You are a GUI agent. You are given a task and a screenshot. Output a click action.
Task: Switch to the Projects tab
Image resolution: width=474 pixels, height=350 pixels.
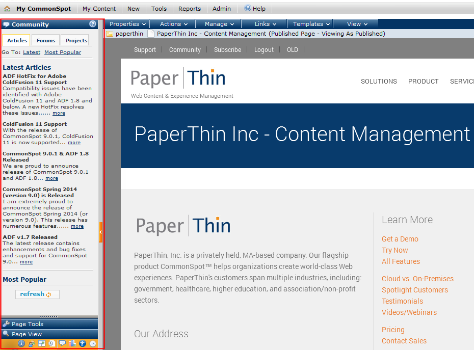[76, 40]
